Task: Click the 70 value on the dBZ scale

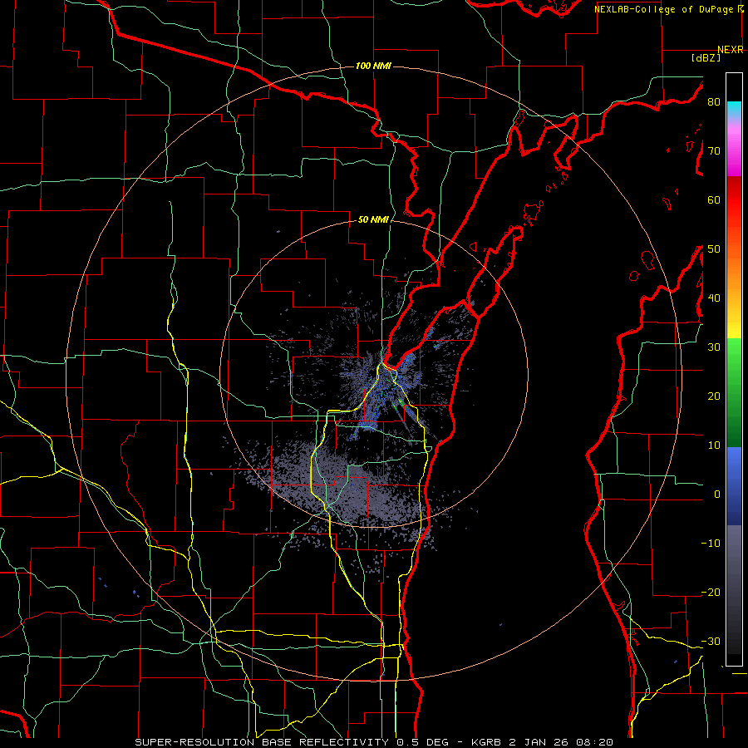Action: 714,151
